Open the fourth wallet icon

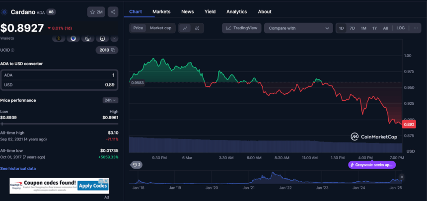pos(102,39)
